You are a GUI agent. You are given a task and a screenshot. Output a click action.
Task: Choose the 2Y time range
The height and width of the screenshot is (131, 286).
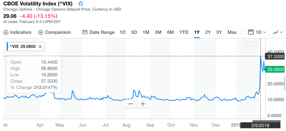(208, 32)
